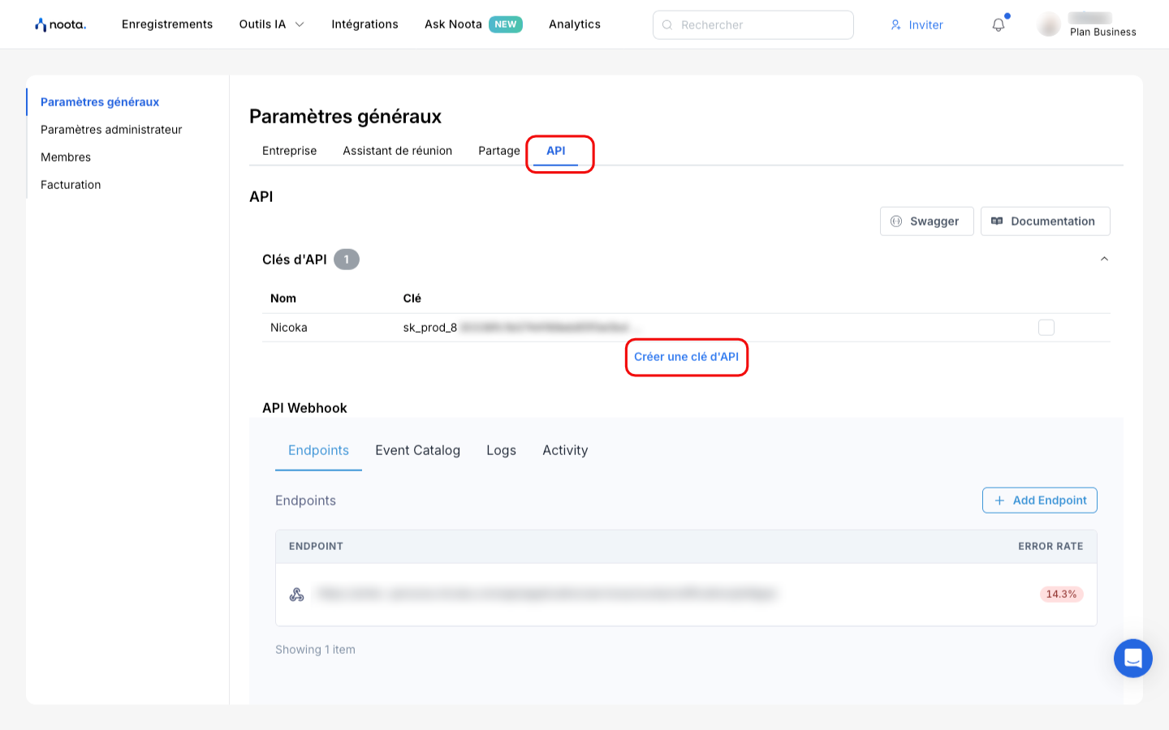1169x730 pixels.
Task: Open Swagger API reference
Action: click(x=926, y=221)
